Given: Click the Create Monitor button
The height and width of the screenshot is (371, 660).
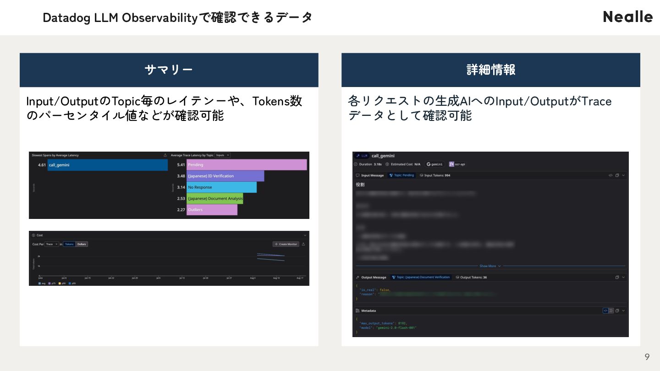Looking at the screenshot, I should [286, 244].
